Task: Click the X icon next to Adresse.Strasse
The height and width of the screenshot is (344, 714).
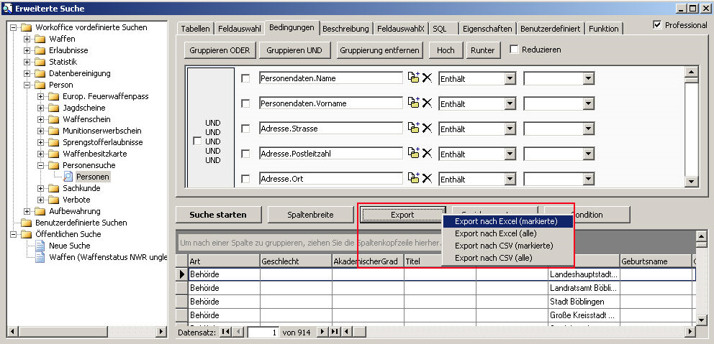Action: (x=427, y=129)
